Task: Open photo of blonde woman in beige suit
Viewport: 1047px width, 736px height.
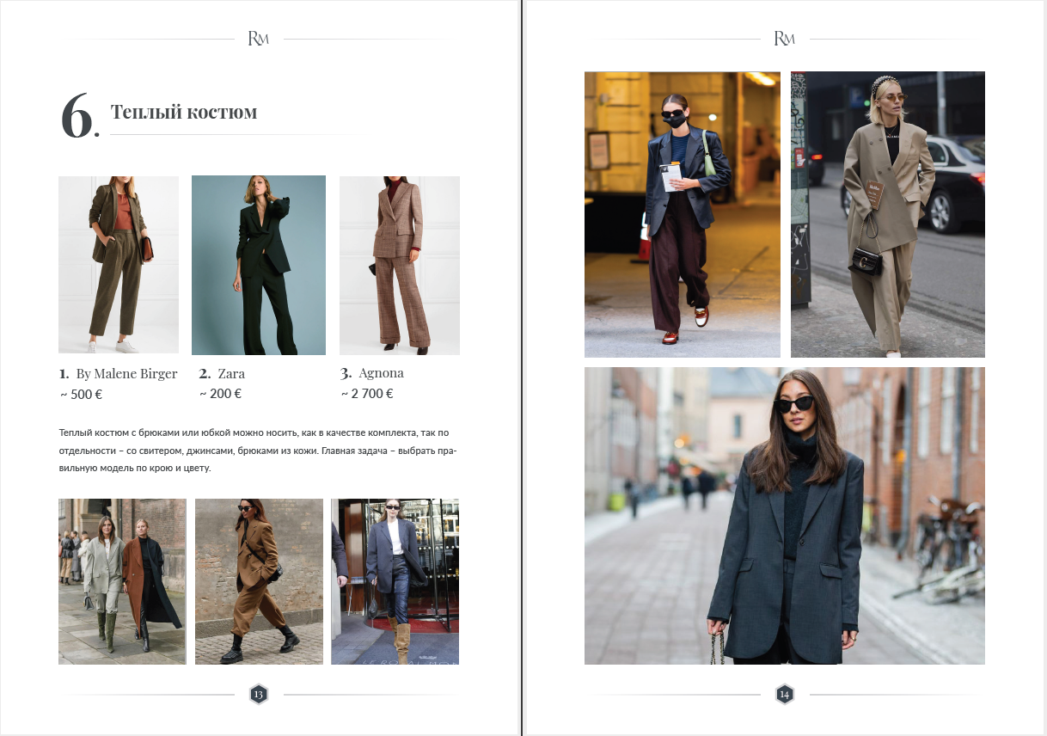Action: [x=888, y=214]
